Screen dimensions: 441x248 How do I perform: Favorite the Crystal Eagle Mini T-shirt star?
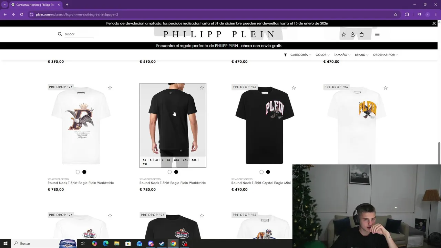point(294,88)
